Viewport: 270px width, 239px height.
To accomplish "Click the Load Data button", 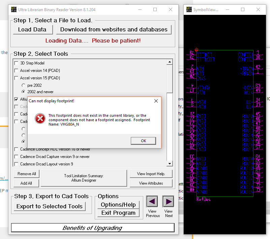I will tap(33, 30).
